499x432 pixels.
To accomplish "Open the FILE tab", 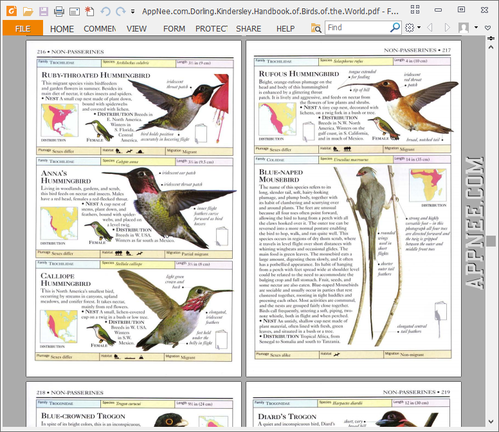I will [23, 28].
